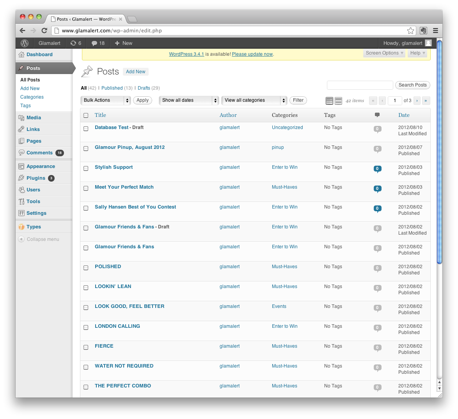Sort posts by the Title column
The image size is (458, 419).
[x=100, y=115]
